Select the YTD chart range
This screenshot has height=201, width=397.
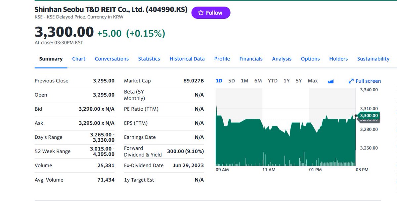[x=273, y=81]
